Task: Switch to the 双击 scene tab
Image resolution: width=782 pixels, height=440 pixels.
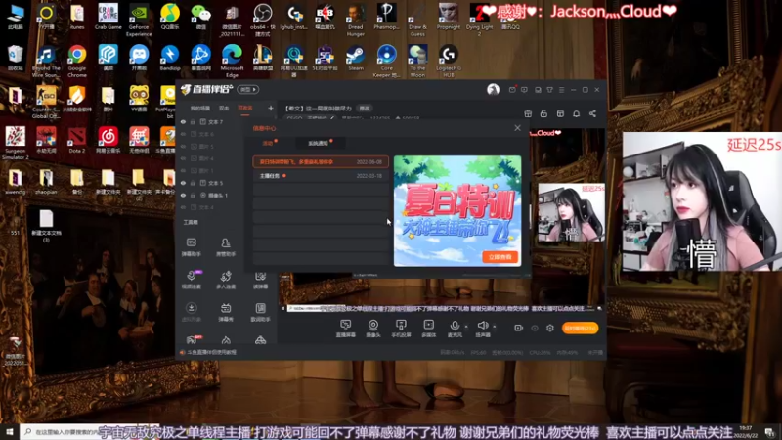Action: click(x=224, y=109)
